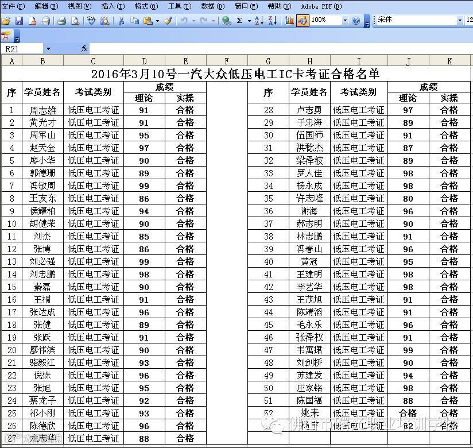Expand the 宋体 font dropdown
The image size is (473, 448).
click(x=460, y=20)
